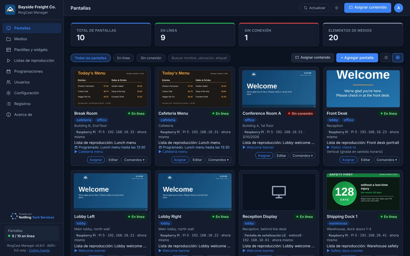Click the Configuración gear icon
This screenshot has height=256, width=410.
(x=8, y=93)
